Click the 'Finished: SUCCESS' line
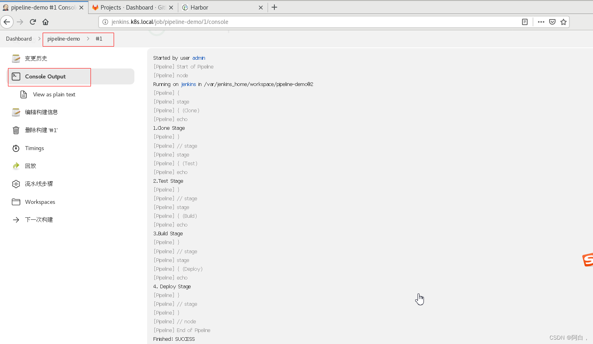Viewport: 593px width, 344px height. tap(174, 339)
